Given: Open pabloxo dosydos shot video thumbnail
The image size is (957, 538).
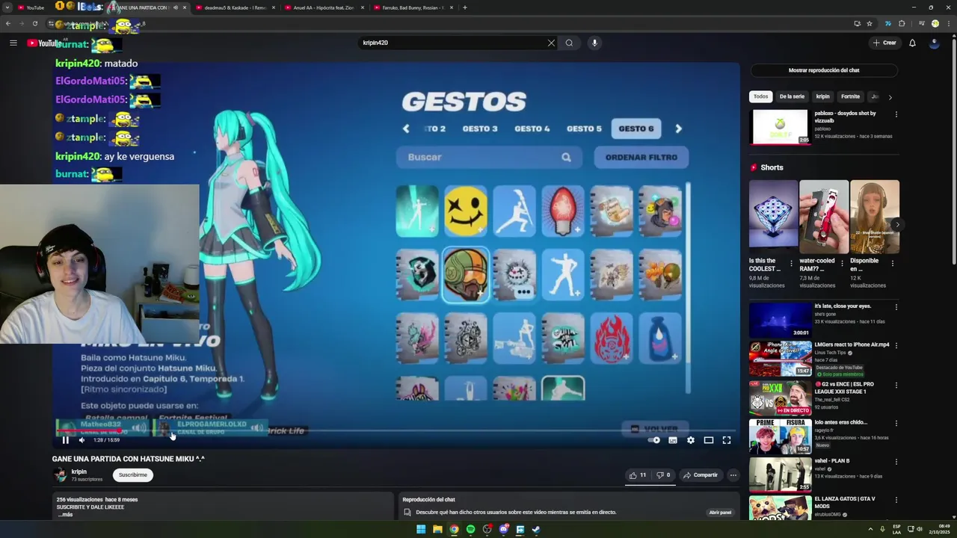Looking at the screenshot, I should point(780,127).
